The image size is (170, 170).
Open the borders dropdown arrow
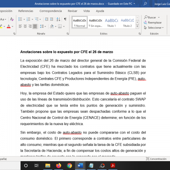click(64, 26)
